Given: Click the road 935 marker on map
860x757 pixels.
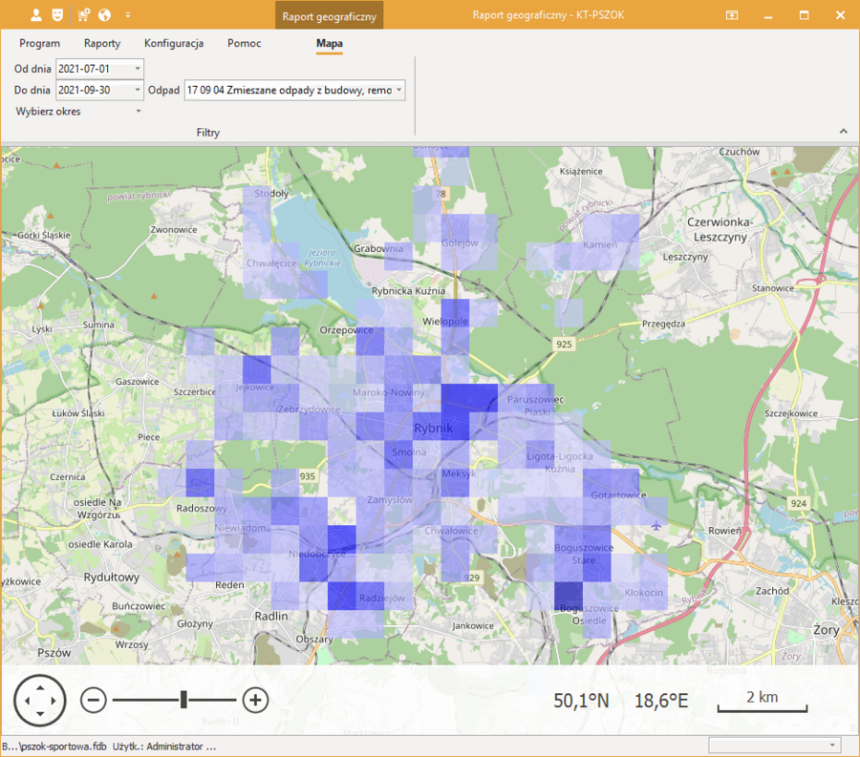Looking at the screenshot, I should (x=307, y=476).
